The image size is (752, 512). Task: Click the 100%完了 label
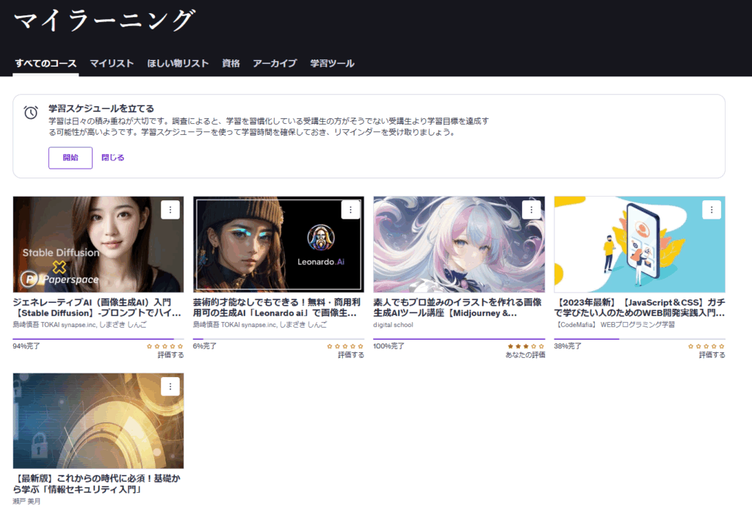point(389,346)
